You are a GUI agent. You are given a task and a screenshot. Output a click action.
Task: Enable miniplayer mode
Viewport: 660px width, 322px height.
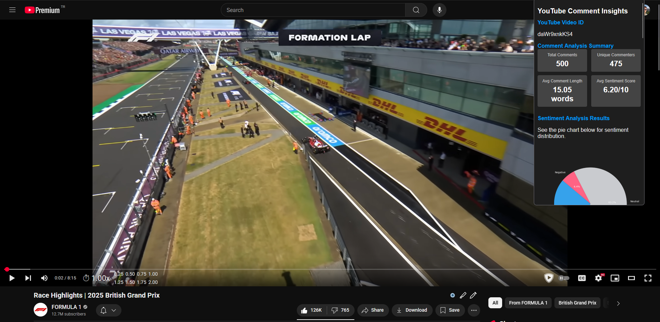[615, 278]
